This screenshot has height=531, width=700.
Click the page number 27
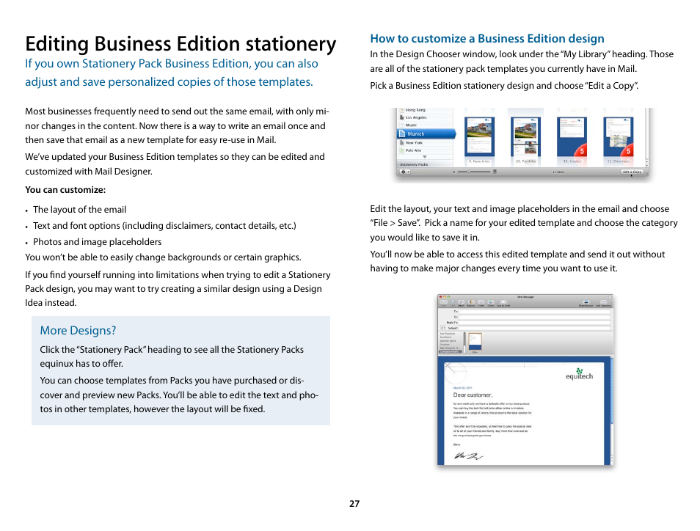pos(354,503)
